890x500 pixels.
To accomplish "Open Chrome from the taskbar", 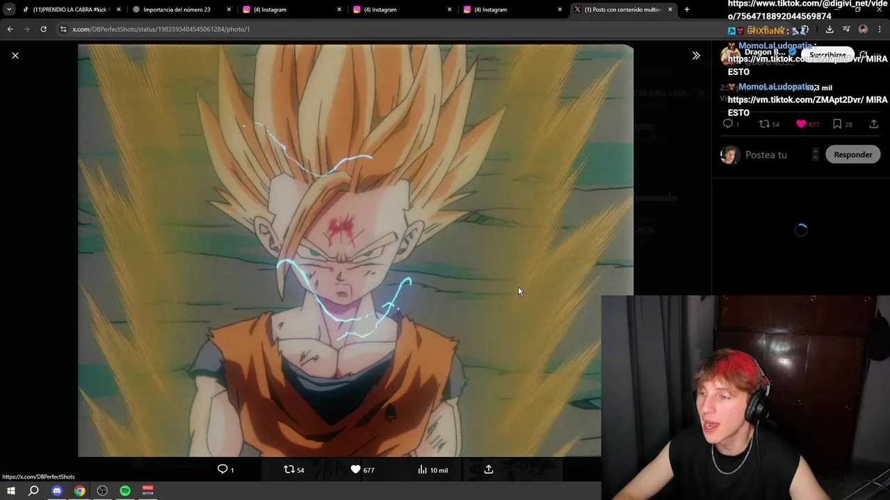I will (80, 491).
